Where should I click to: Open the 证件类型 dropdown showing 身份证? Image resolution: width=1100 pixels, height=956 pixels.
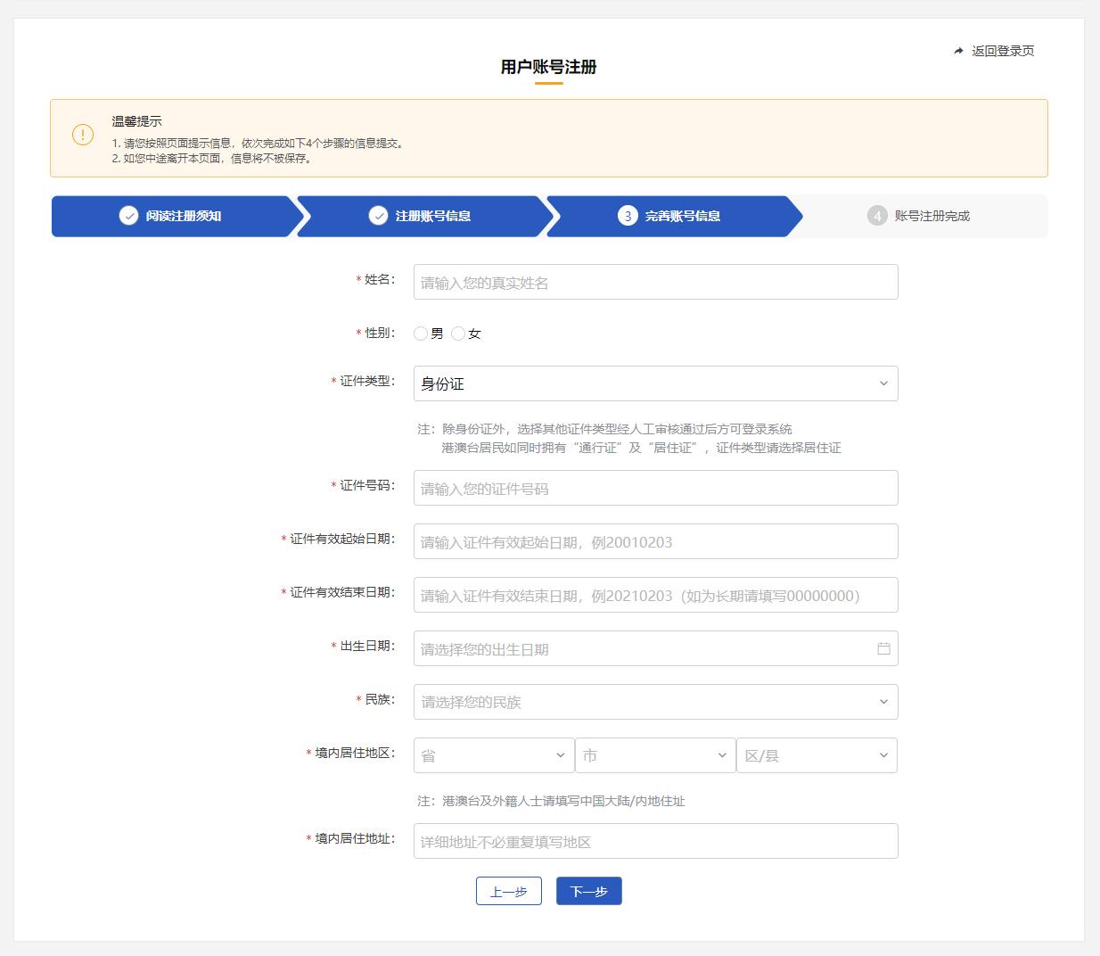(655, 383)
